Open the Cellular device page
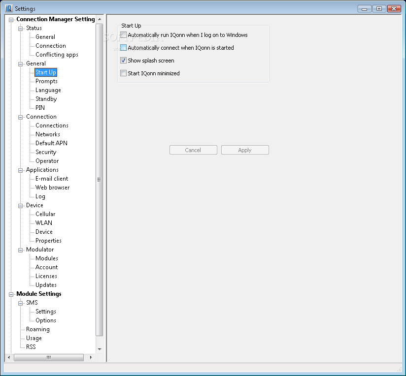The width and height of the screenshot is (406, 376). (45, 214)
